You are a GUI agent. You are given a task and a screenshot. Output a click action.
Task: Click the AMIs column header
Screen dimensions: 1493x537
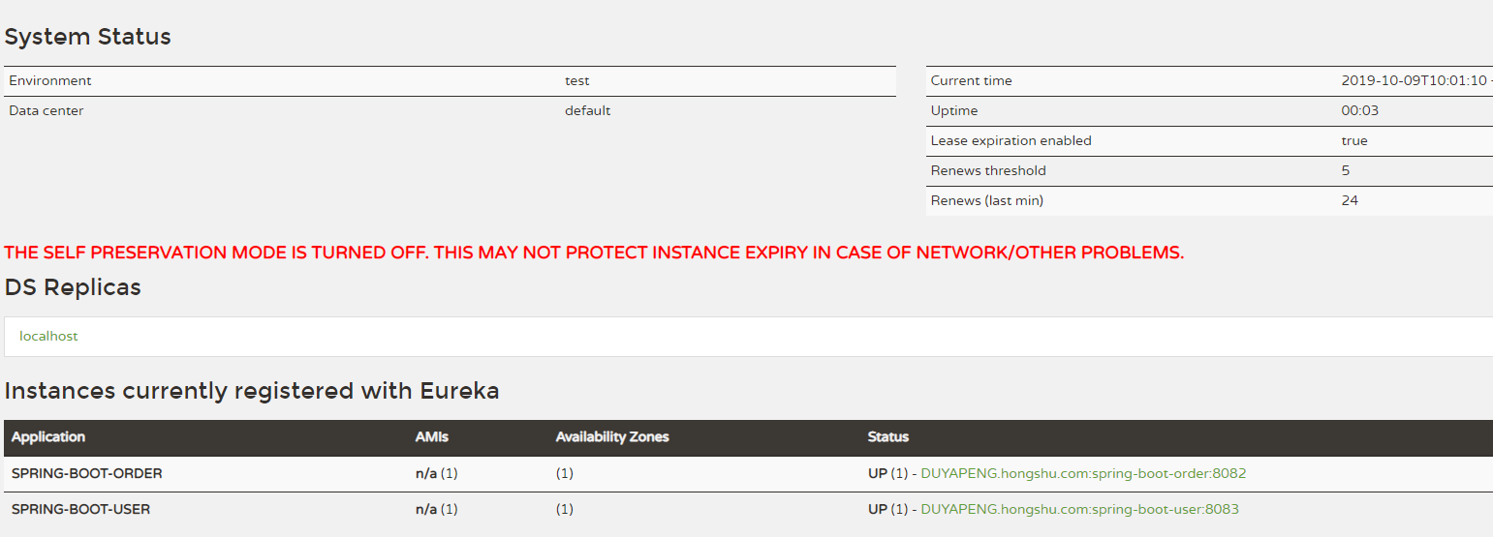coord(432,437)
